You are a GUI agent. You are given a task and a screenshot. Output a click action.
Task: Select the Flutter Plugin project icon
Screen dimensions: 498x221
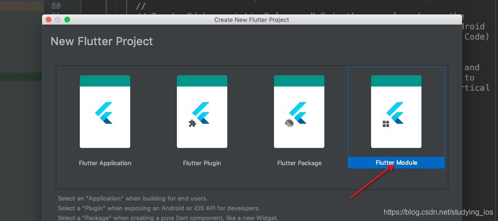click(202, 112)
